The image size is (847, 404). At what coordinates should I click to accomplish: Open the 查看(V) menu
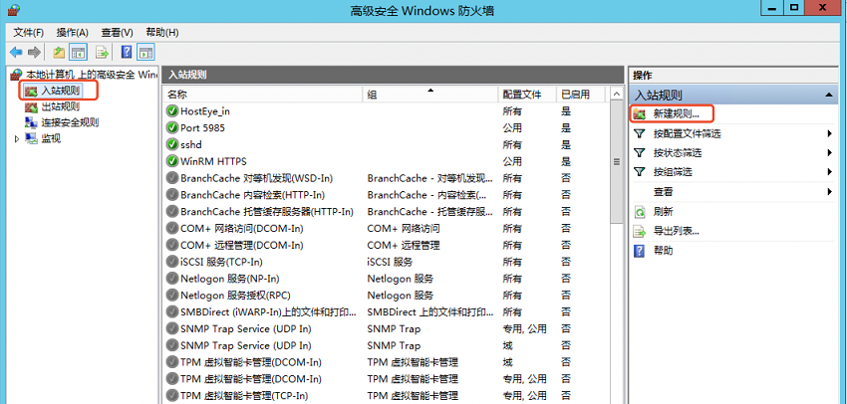coord(117,32)
